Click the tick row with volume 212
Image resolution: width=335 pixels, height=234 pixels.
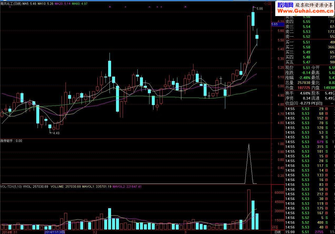pyautogui.click(x=310, y=194)
